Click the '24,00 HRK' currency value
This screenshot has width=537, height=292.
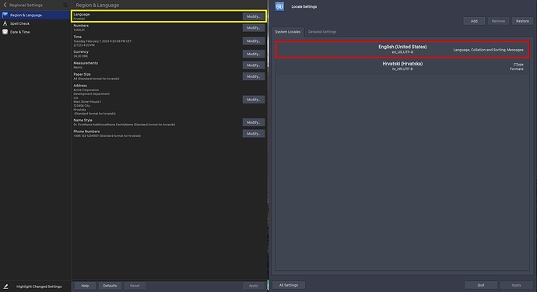[x=81, y=56]
